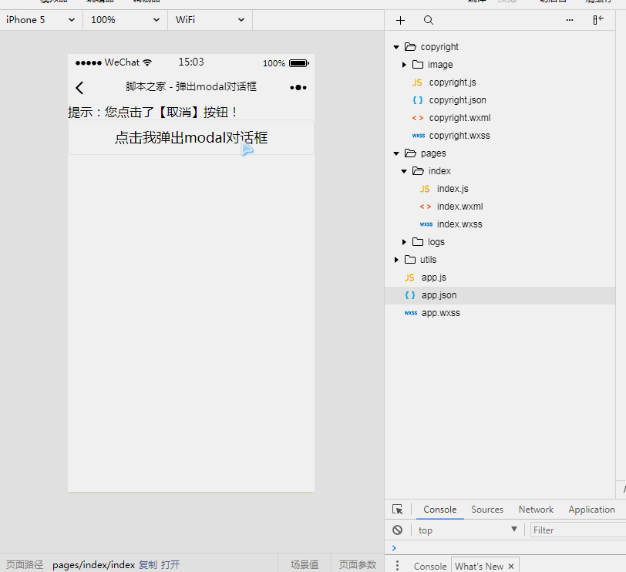
Task: Switch to the Application tab
Action: click(591, 510)
